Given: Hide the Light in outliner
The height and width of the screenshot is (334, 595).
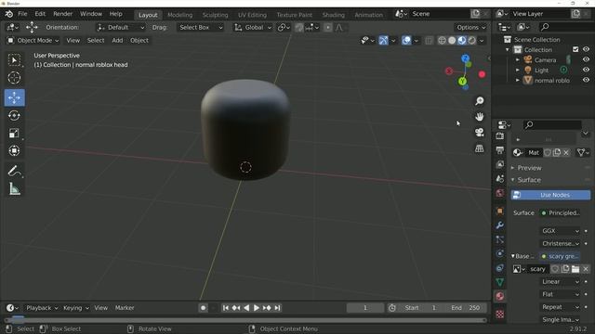Looking at the screenshot, I should point(586,70).
